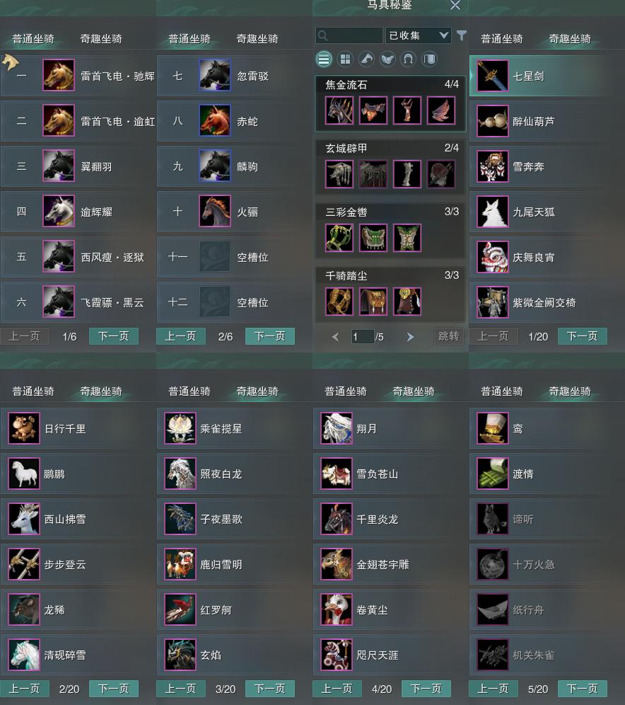Go to next gear page arrow
The image size is (625, 705).
pyautogui.click(x=410, y=337)
